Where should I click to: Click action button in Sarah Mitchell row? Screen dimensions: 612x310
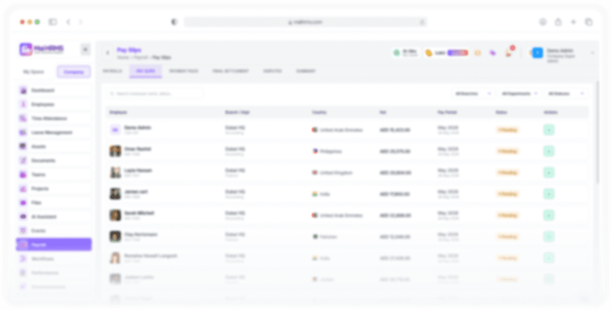549,215
